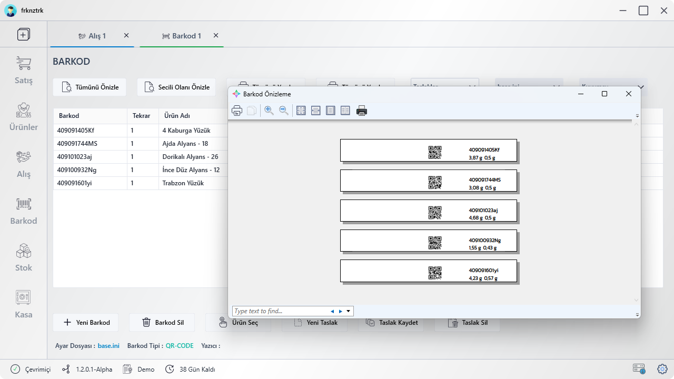Click the 38 Gün Kaldı indicator
The width and height of the screenshot is (674, 379).
[x=190, y=370]
